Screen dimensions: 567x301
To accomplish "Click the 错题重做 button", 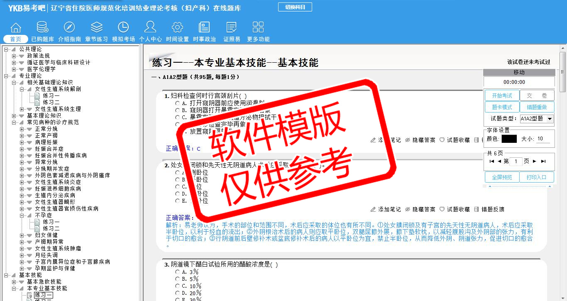I will (x=537, y=107).
